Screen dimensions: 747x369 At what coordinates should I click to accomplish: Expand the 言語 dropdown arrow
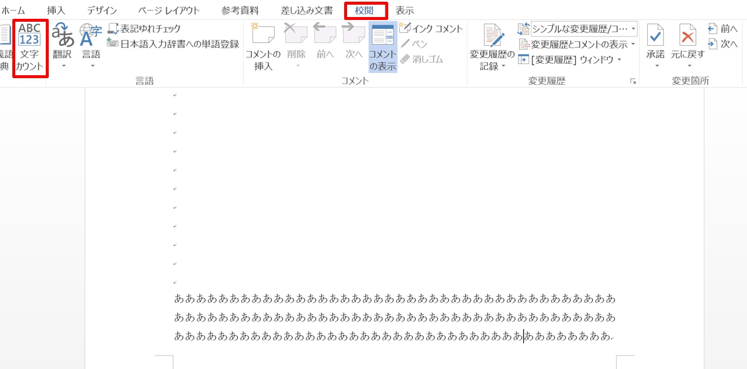[x=92, y=66]
